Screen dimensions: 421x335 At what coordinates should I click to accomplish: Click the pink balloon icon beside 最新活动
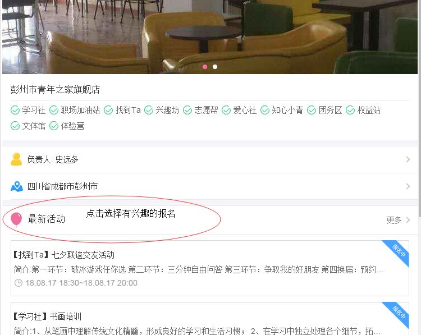(16, 219)
